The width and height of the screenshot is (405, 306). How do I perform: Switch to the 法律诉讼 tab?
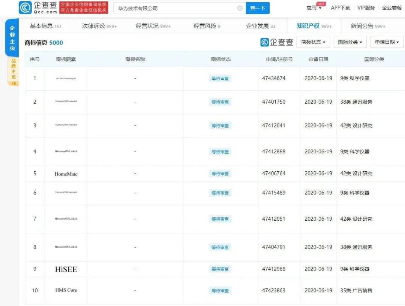(99, 26)
